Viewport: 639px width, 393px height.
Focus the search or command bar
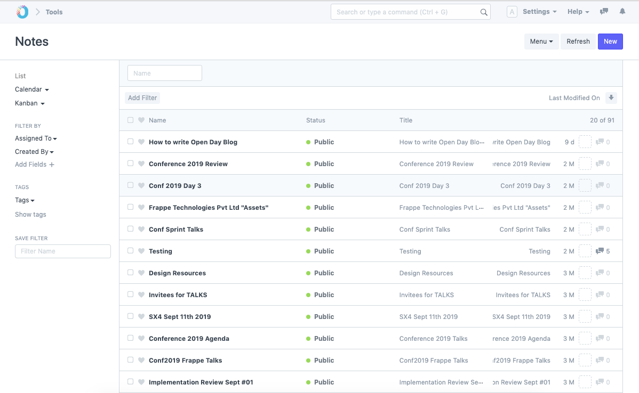[410, 12]
